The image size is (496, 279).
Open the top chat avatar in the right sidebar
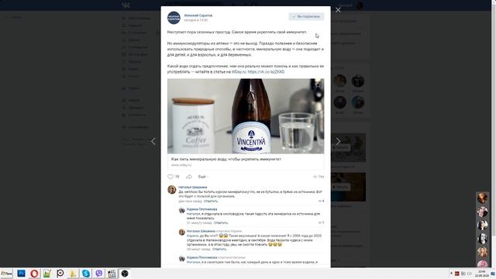pos(482,198)
